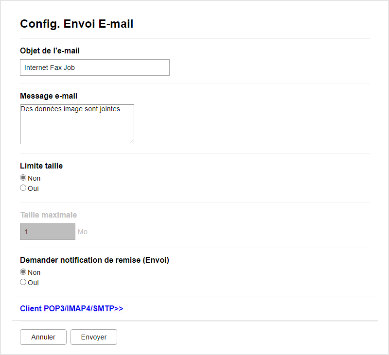The image size is (389, 355).
Task: Click the Message e-mail label
Action: click(49, 96)
